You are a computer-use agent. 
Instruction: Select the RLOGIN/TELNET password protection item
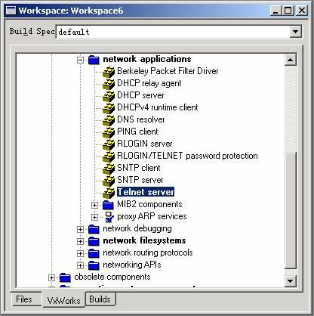coord(187,156)
